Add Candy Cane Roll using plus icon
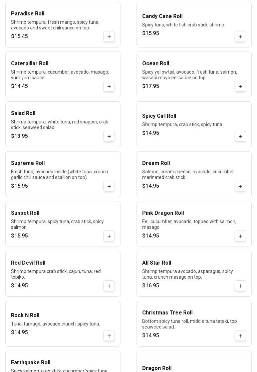The height and width of the screenshot is (372, 257). (x=240, y=36)
